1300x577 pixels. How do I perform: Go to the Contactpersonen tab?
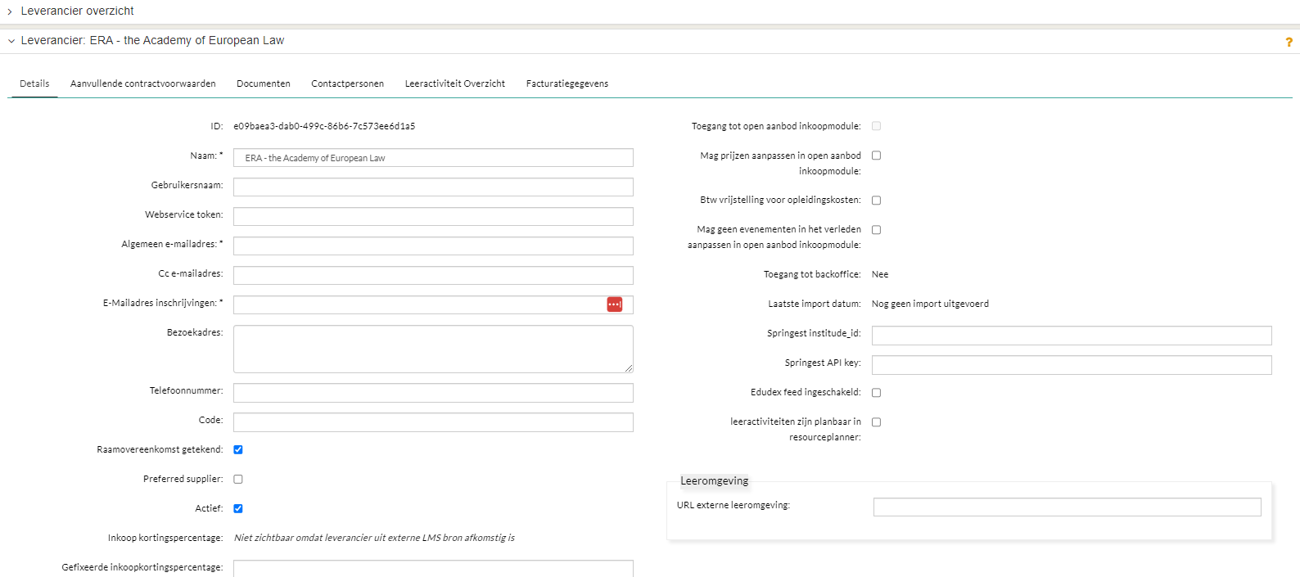click(347, 83)
